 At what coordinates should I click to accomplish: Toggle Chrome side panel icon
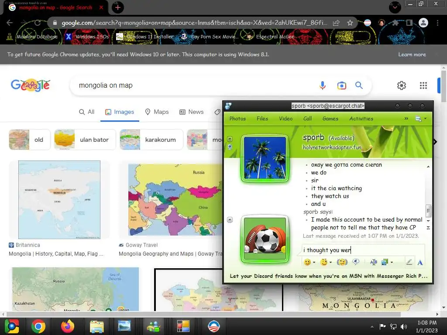(x=409, y=23)
